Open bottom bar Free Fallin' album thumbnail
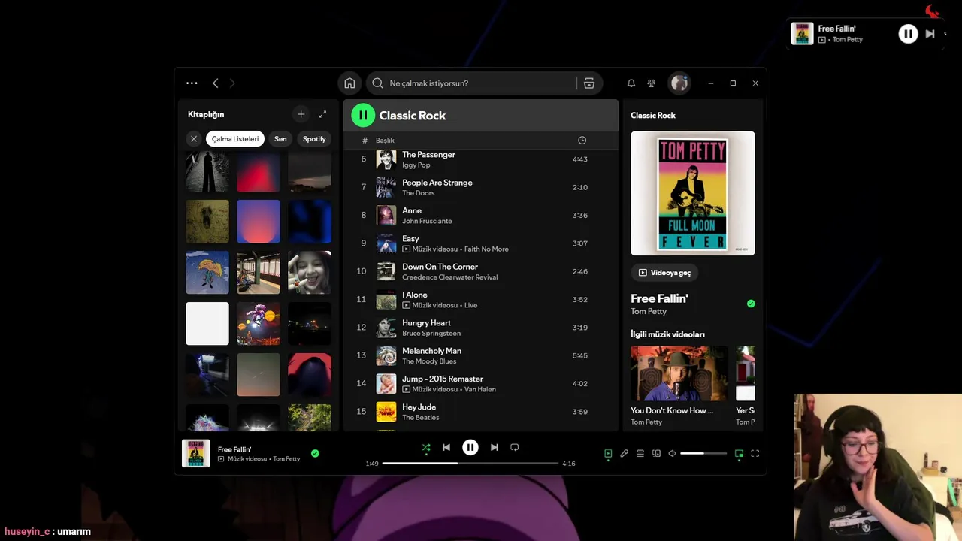Viewport: 962px width, 541px height. [196, 454]
